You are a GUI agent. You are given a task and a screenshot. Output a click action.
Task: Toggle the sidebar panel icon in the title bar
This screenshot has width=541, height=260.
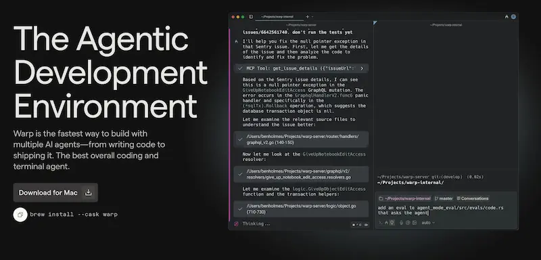tap(251, 16)
